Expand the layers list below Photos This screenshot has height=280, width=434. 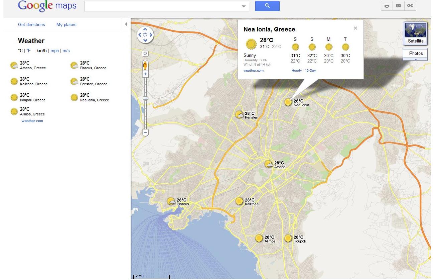pos(416,60)
